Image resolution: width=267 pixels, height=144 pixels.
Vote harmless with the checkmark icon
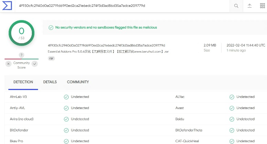tap(34, 64)
